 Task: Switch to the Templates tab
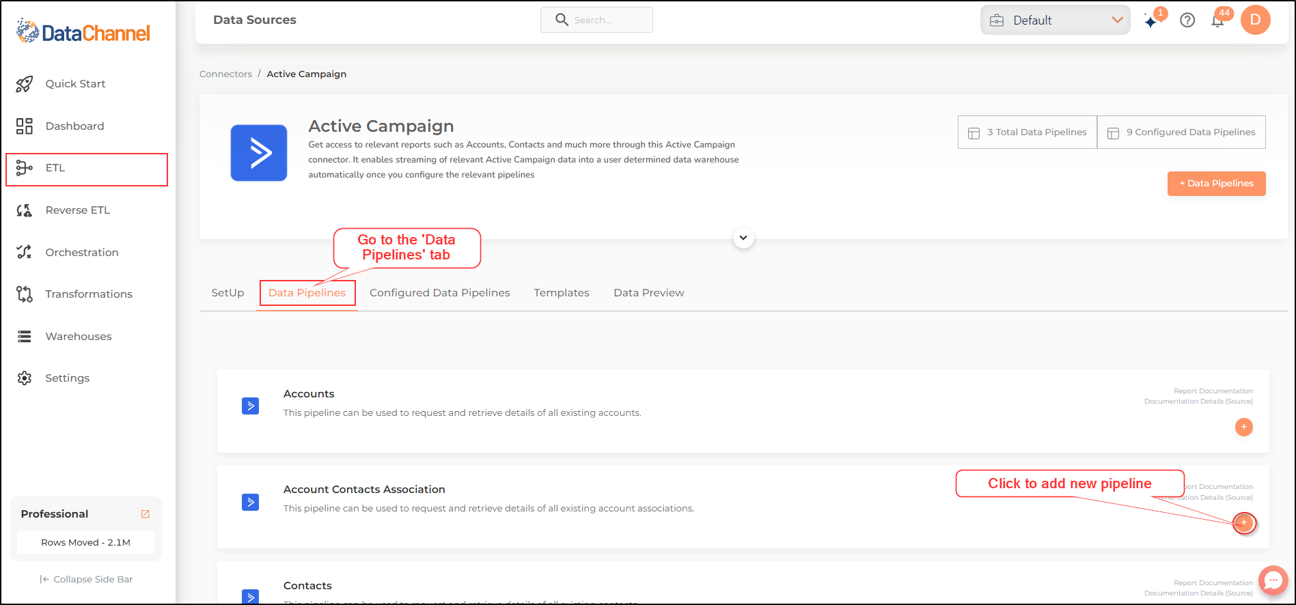(x=562, y=293)
